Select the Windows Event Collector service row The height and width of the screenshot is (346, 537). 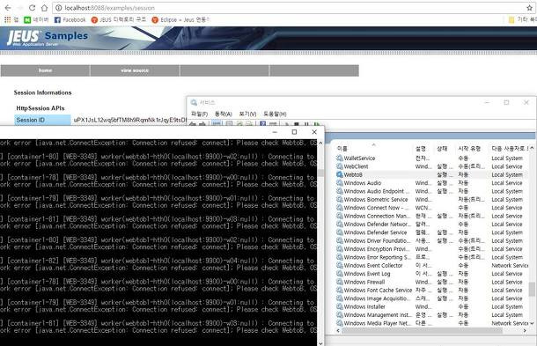click(432, 265)
